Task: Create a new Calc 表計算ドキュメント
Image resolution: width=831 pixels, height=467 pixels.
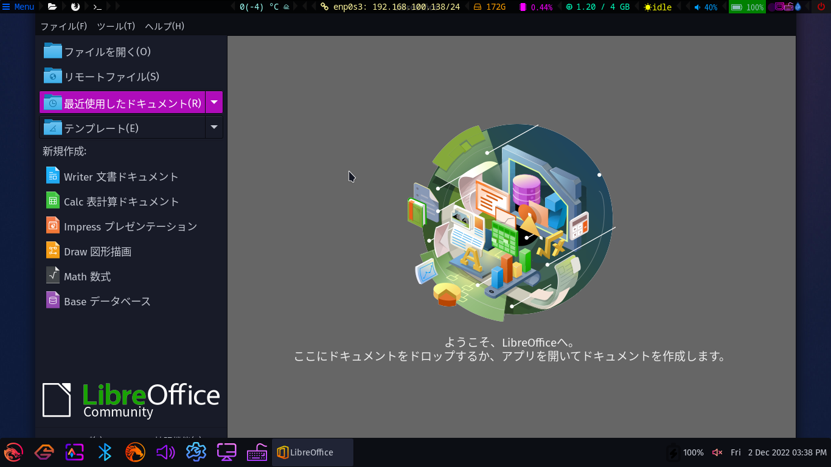Action: click(131, 201)
